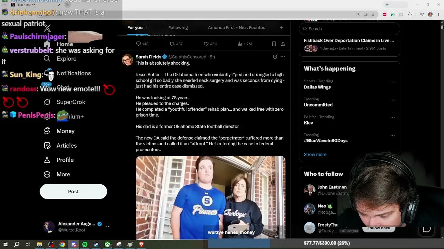Open the Articles sidebar icon
The height and width of the screenshot is (249, 444).
coord(47,146)
